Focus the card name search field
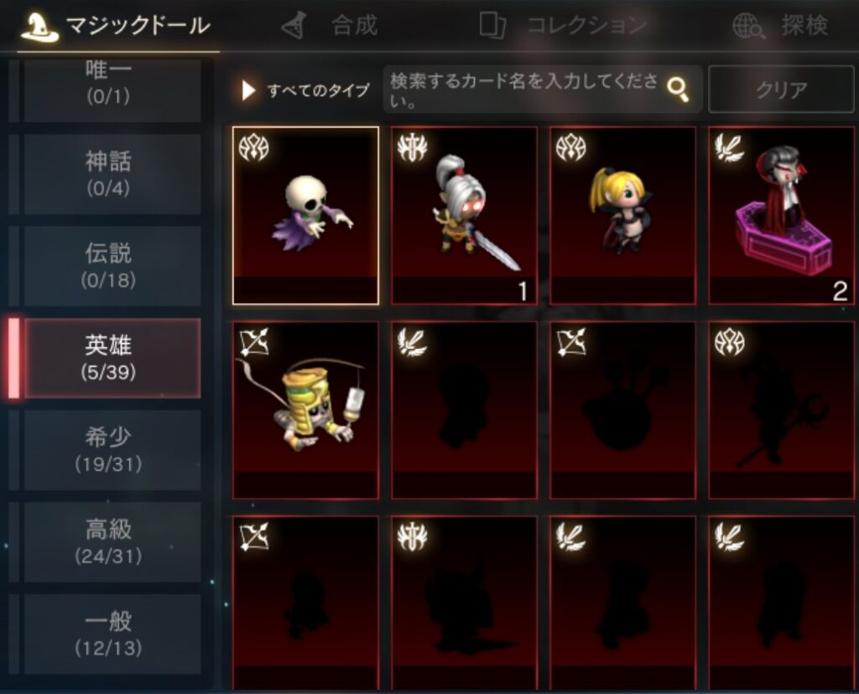 [x=523, y=89]
